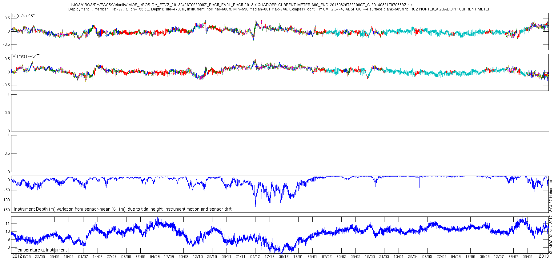Click the '27/07' date tick label
The image size is (554, 261).
112,257
